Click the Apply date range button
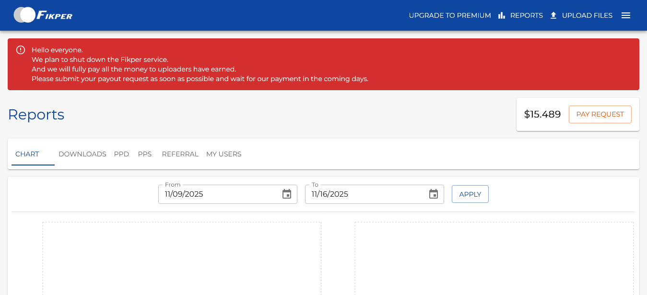 pyautogui.click(x=470, y=194)
